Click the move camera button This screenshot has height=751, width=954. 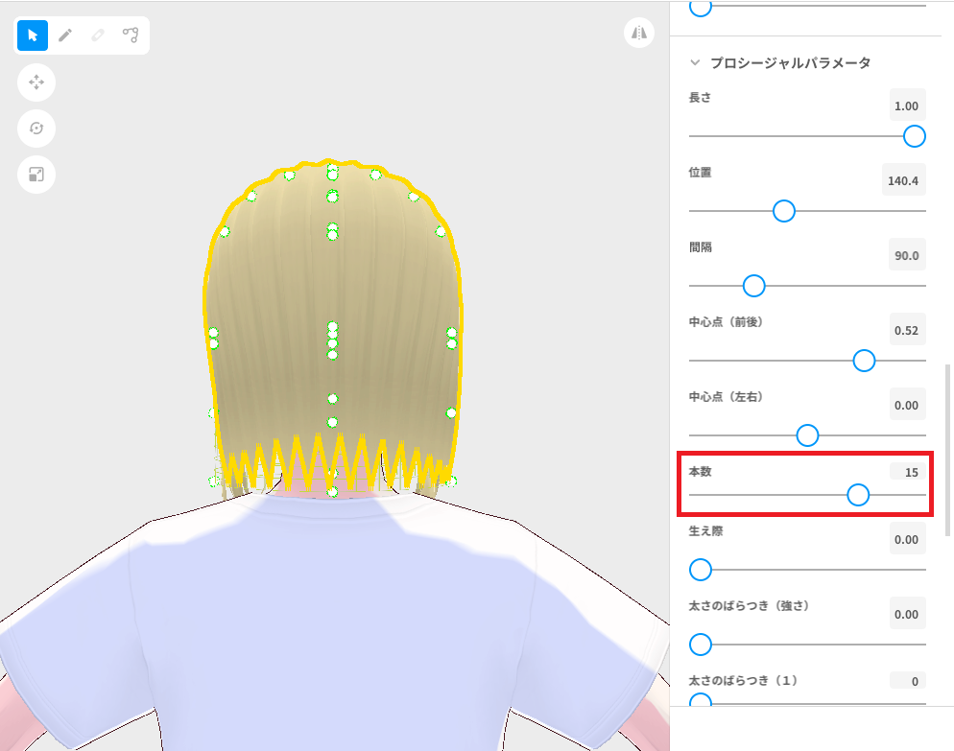tap(36, 82)
